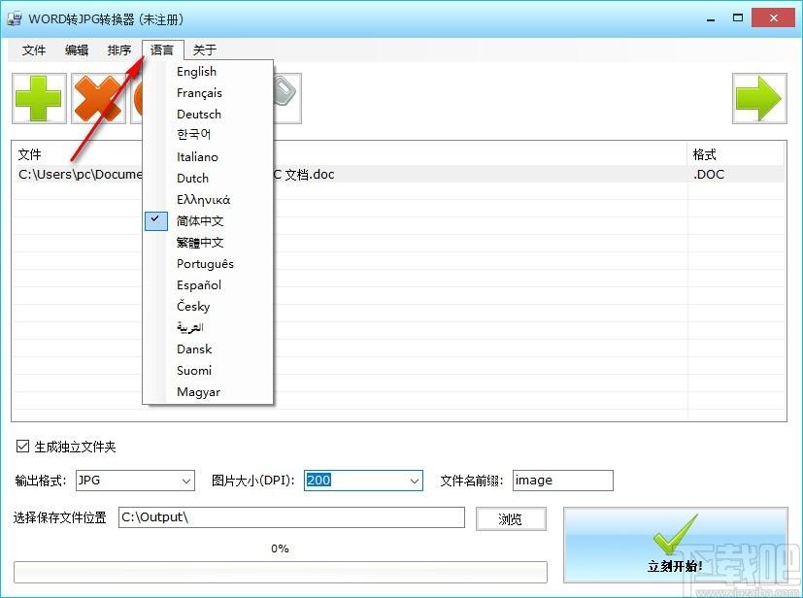Select Dutch language
This screenshot has height=598, width=803.
coord(208,179)
